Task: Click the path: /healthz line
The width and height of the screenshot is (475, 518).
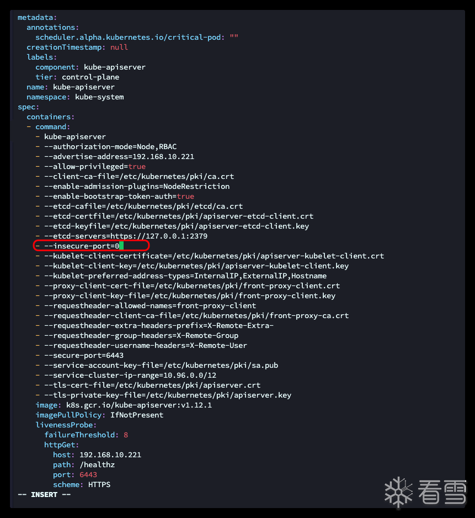Action: point(84,464)
